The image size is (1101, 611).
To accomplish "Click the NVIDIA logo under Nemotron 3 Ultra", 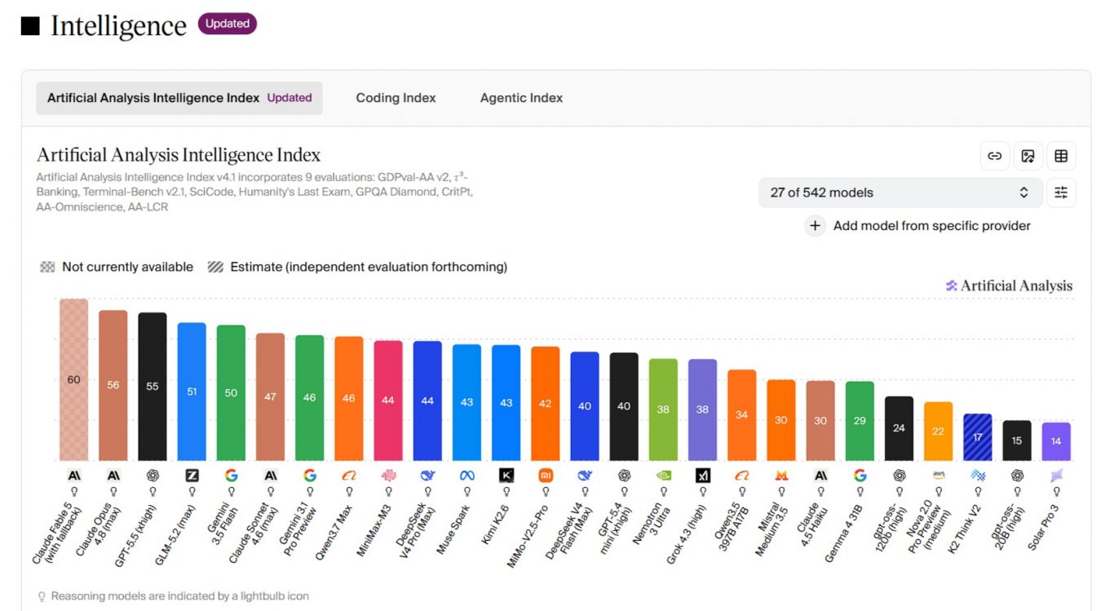I will coord(663,476).
